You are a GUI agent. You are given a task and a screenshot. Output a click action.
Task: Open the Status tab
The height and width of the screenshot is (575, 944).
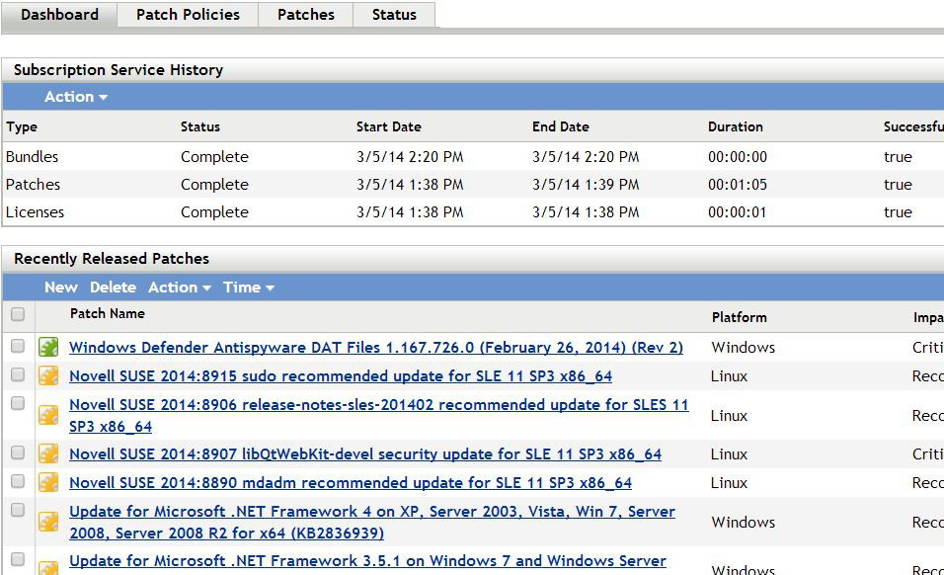coord(394,15)
